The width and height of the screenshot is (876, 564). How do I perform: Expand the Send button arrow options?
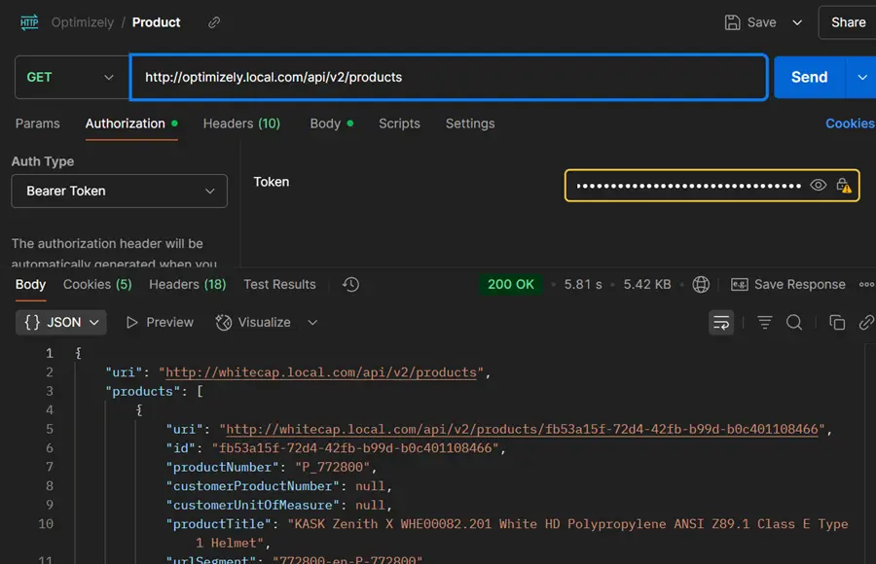[x=861, y=77]
